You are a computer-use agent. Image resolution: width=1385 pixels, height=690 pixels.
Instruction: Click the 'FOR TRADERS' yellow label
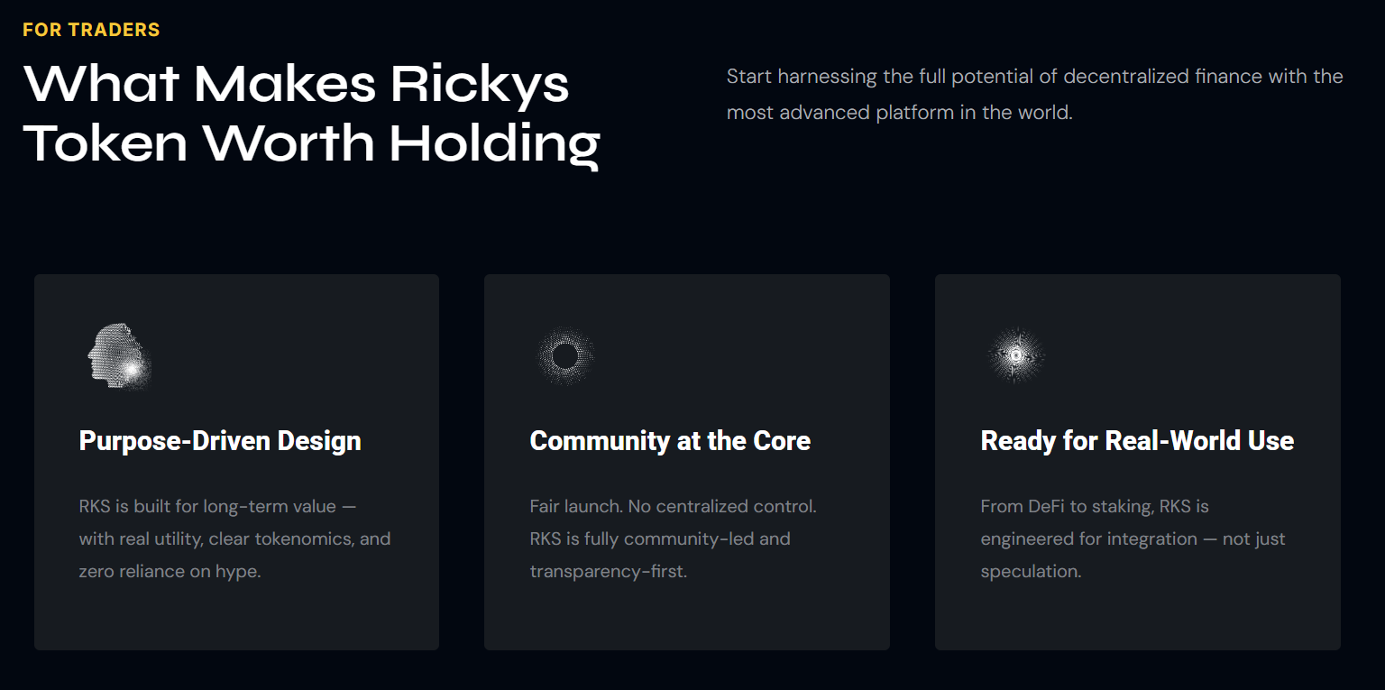point(91,30)
